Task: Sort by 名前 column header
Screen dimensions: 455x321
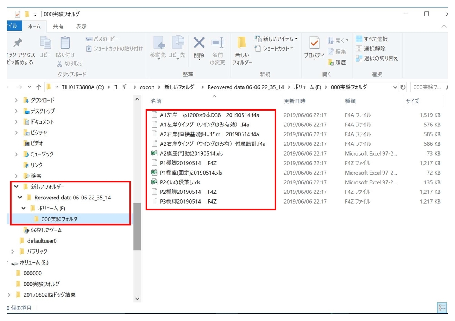Action: [x=156, y=101]
